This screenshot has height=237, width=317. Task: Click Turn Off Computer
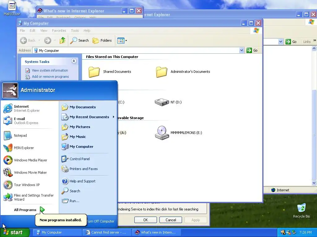[x=101, y=221]
